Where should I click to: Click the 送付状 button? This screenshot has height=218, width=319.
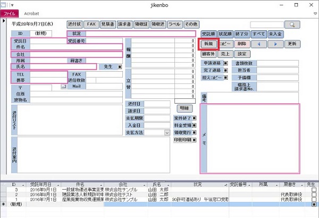click(x=74, y=24)
